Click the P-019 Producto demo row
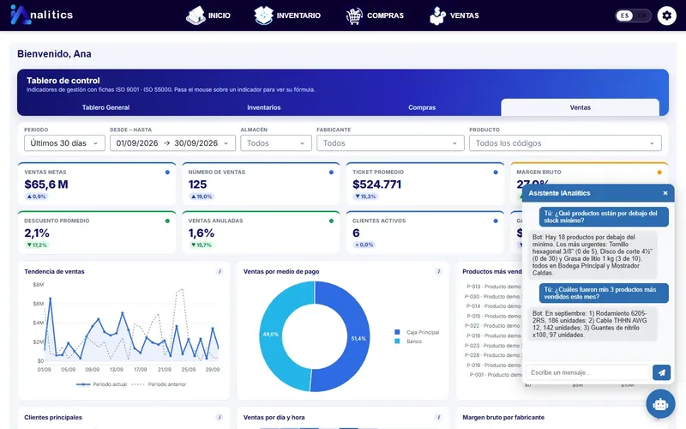686x429 pixels. point(494,366)
